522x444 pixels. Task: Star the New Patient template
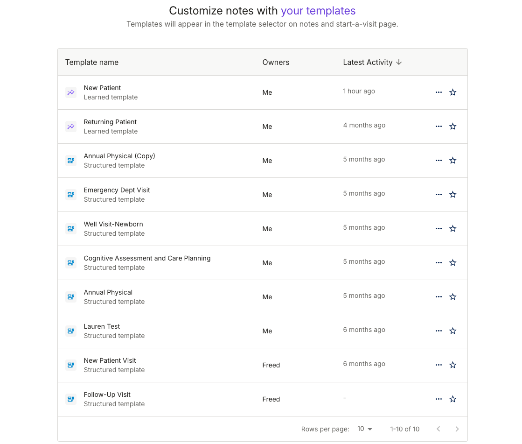pyautogui.click(x=452, y=92)
